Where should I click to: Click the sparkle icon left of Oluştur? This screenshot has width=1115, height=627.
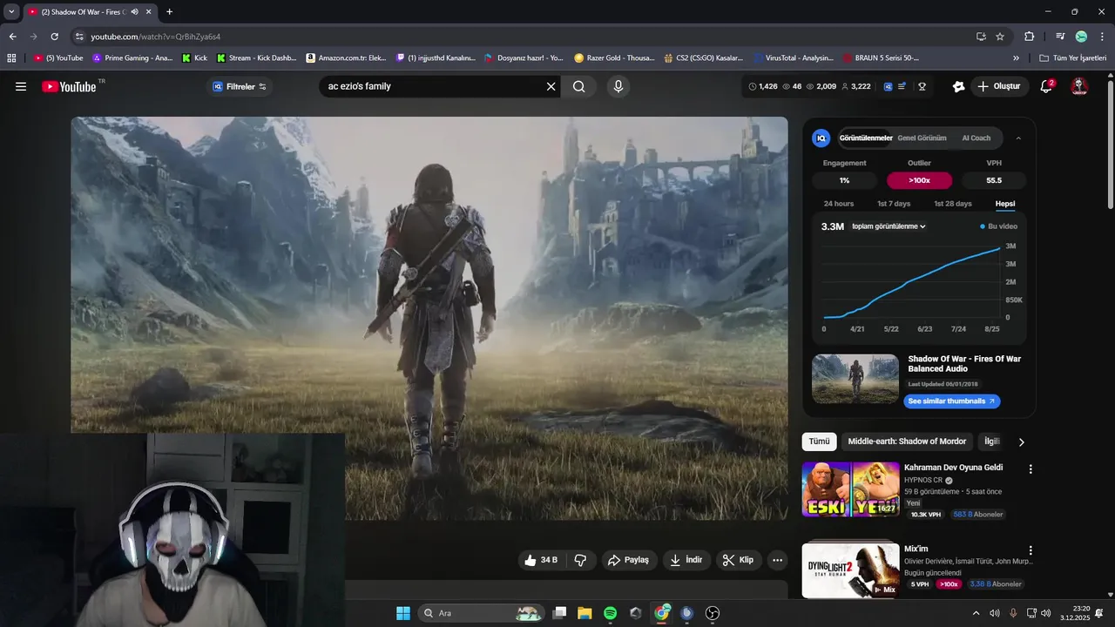click(958, 86)
